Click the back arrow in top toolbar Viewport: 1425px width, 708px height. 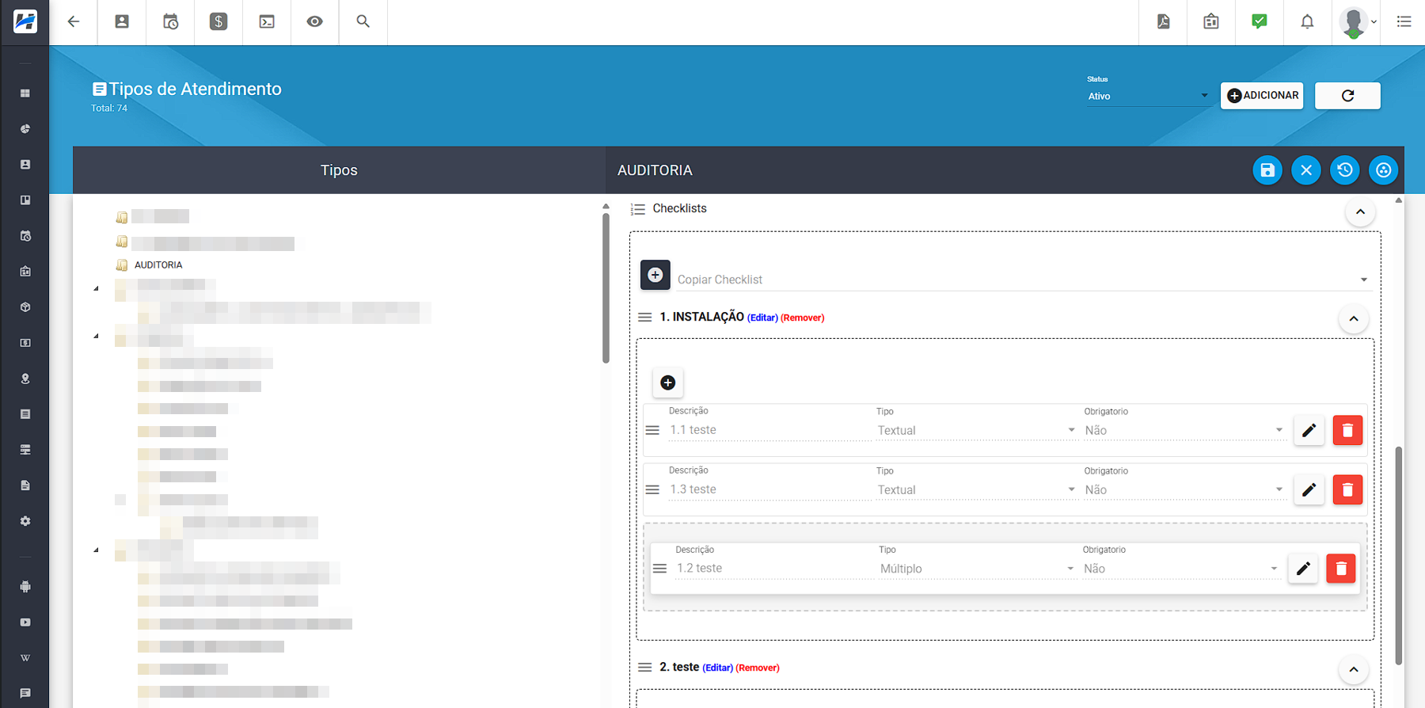pos(74,21)
